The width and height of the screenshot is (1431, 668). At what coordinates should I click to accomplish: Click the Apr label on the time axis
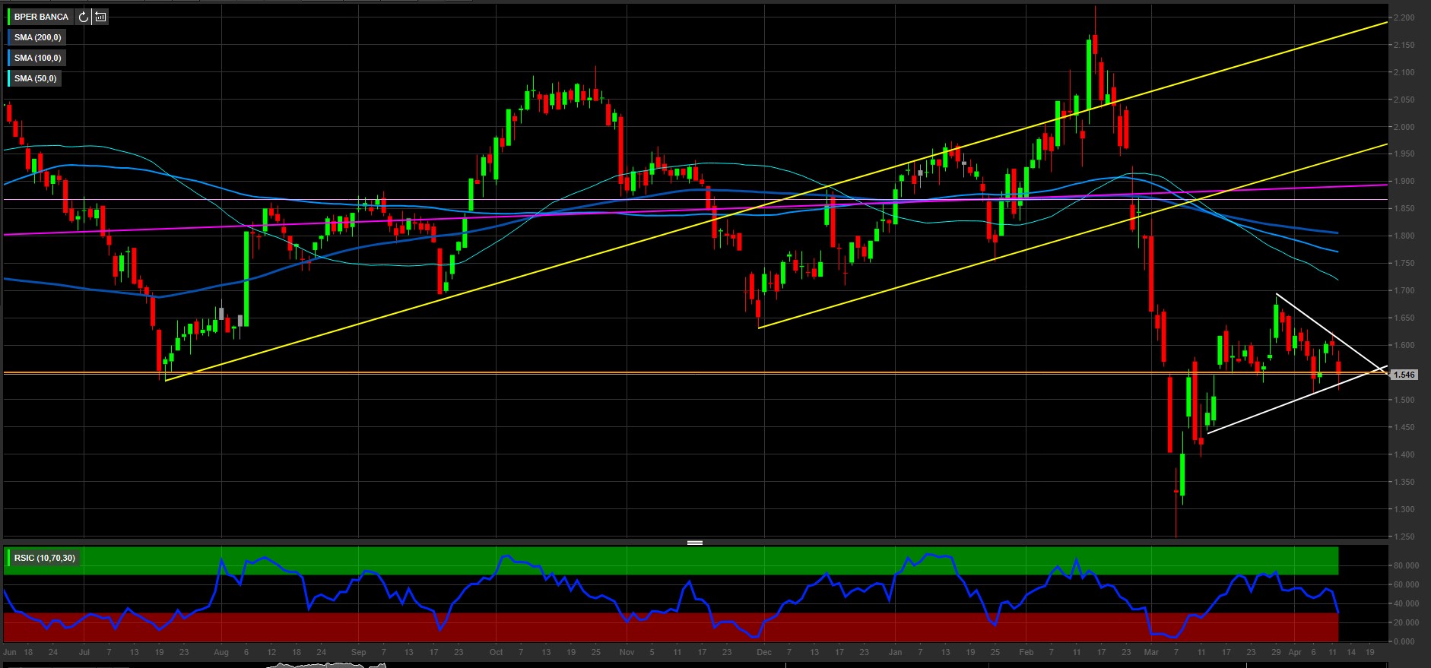point(1295,652)
